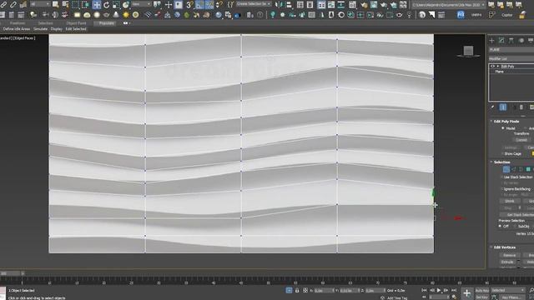Click the cage color swatch beside Show Cage

pos(532,153)
